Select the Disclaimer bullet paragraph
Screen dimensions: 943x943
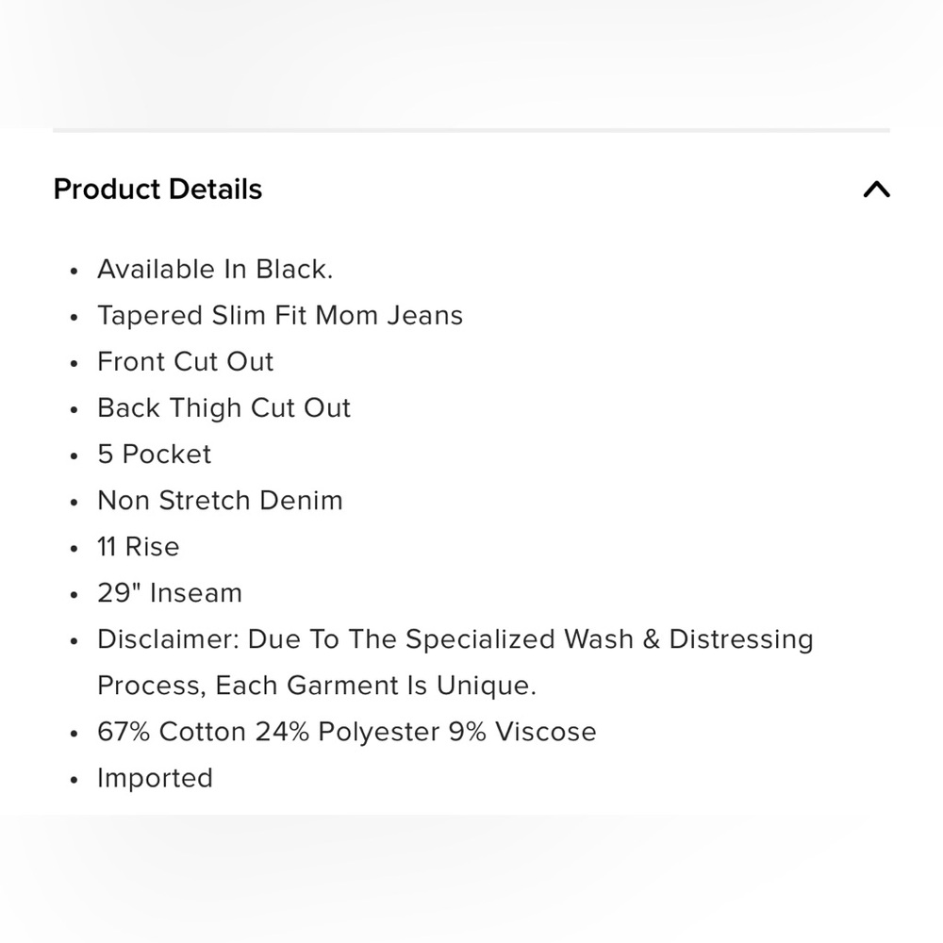click(x=455, y=662)
